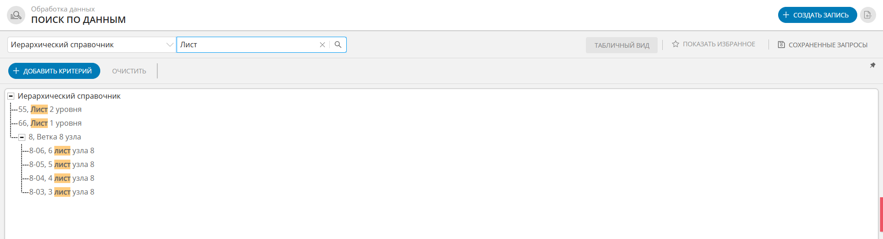Image resolution: width=883 pixels, height=239 pixels.
Task: Clear the search field with X icon
Action: tap(322, 44)
